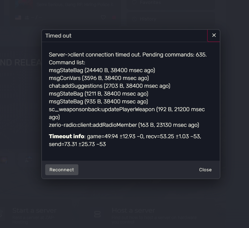This screenshot has width=249, height=228.
Task: Click the X to close the Timed out dialog
Action: pos(214,35)
